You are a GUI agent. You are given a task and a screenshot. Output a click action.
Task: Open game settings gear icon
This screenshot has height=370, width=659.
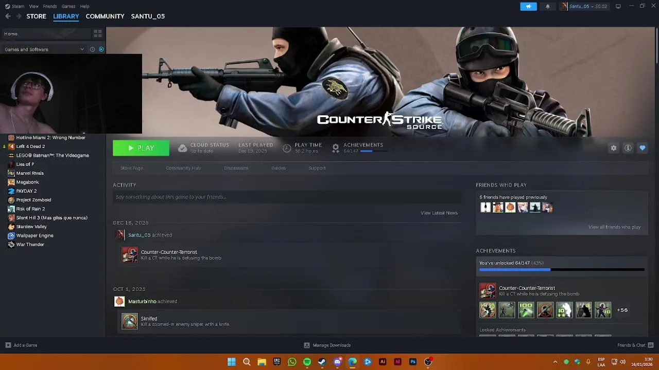(x=614, y=148)
